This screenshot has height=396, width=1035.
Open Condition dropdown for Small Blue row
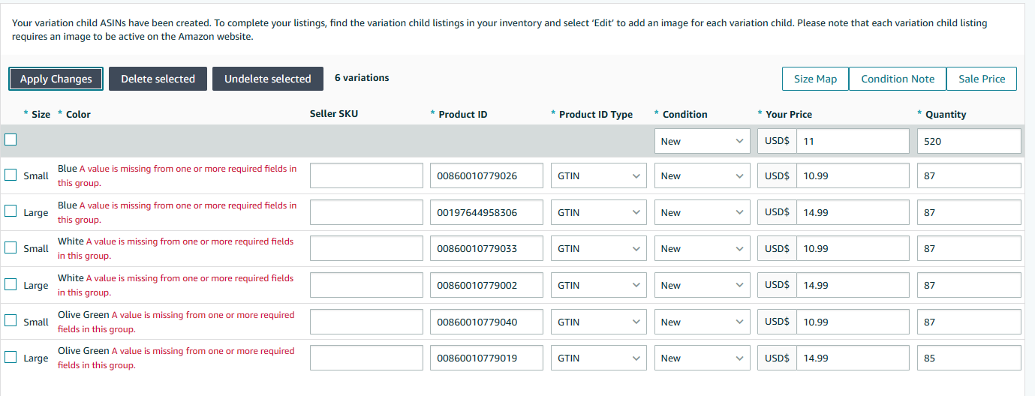click(x=702, y=176)
